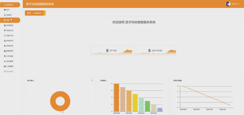Click the person icon in eighth sidebar row
The height and width of the screenshot is (115, 244).
[x=5, y=41]
